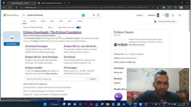Open Bing hamburger settings menu

coord(180,15)
